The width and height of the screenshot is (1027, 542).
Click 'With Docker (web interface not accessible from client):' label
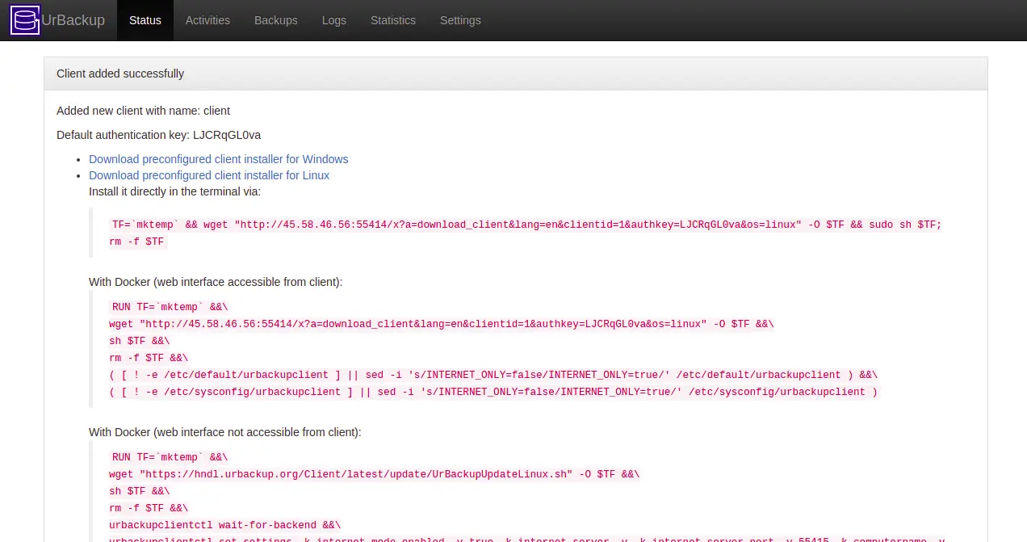(x=225, y=432)
